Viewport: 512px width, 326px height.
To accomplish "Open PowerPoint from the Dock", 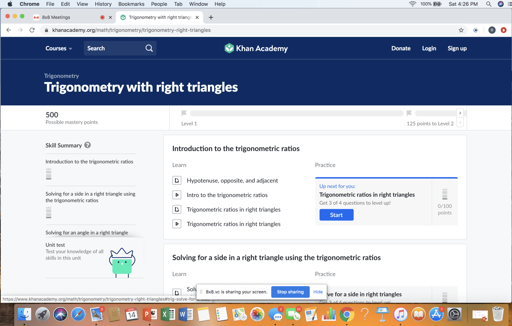I will tap(150, 314).
